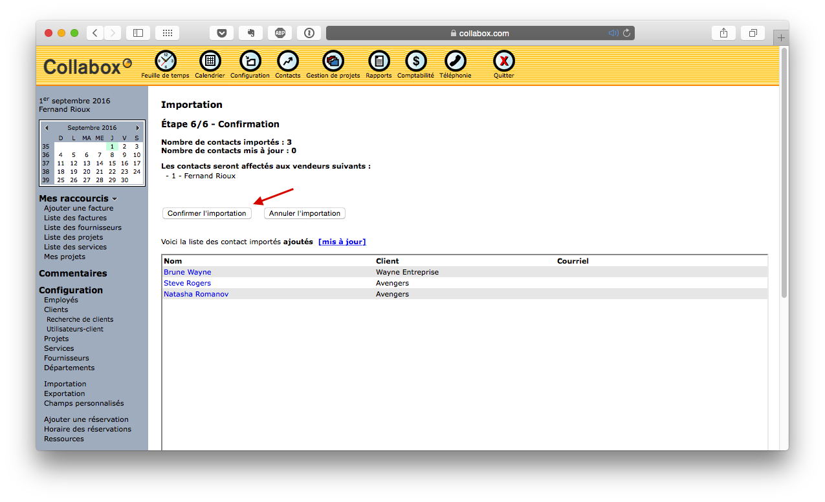Open Importation in the sidebar menu

tap(65, 383)
